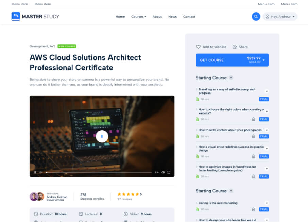Open the Courses dropdown in navigation
The image size is (308, 222).
coord(139,17)
